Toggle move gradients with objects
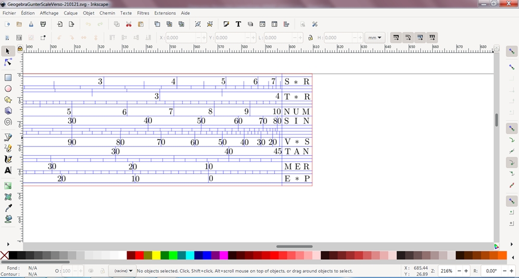This screenshot has width=519, height=278. click(x=420, y=37)
